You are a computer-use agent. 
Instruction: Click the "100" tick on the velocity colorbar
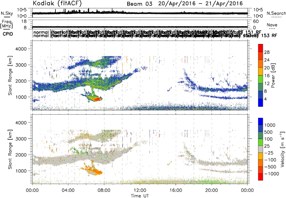pos(268,139)
